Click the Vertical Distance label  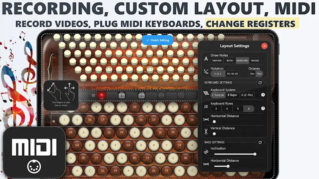[x=223, y=128]
